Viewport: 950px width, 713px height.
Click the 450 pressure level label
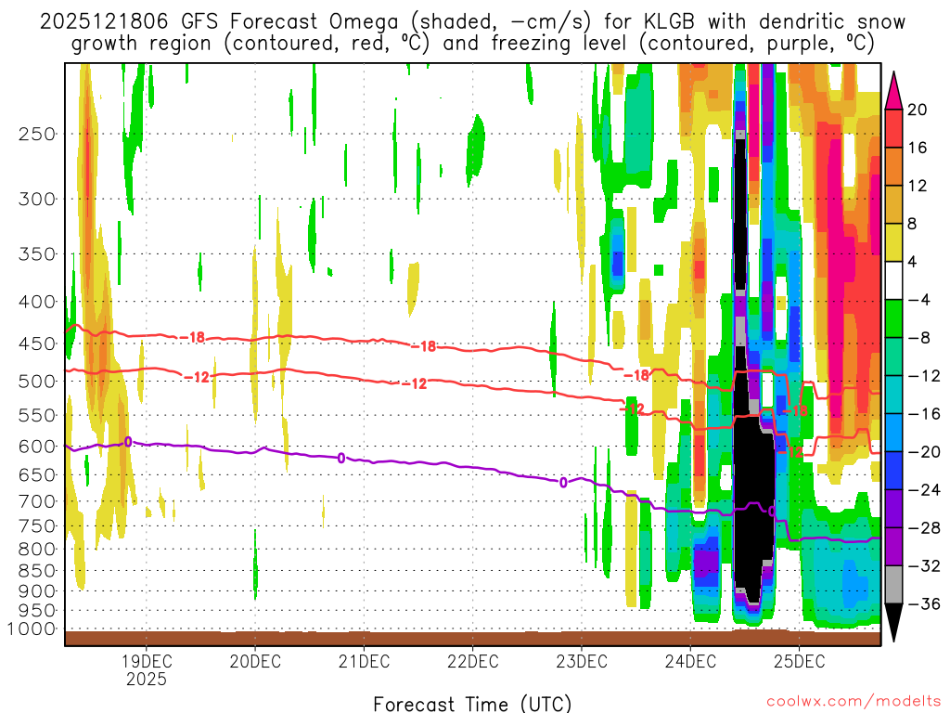click(37, 344)
